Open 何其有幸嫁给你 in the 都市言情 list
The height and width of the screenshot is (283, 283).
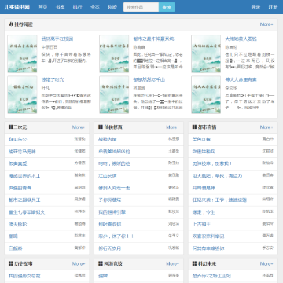pos(208,248)
